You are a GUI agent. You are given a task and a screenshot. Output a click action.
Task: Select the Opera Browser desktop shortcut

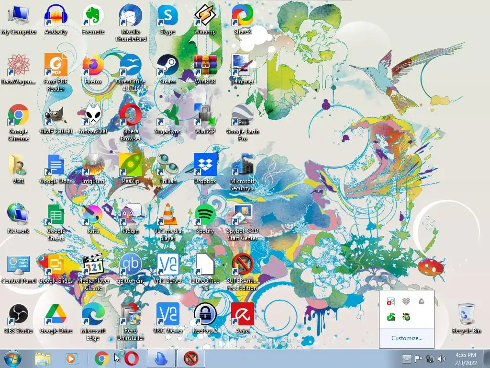pos(131,122)
